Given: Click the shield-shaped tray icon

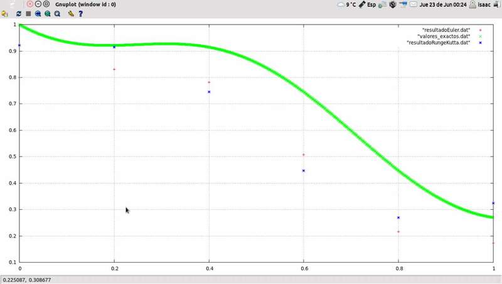Looking at the screenshot, I should coord(393,4).
